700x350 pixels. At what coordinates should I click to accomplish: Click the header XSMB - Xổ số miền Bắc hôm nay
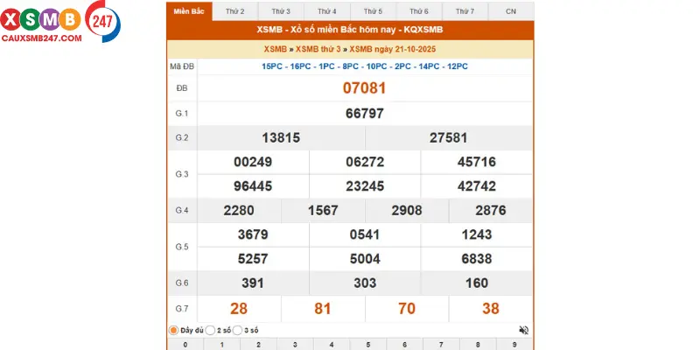point(350,30)
